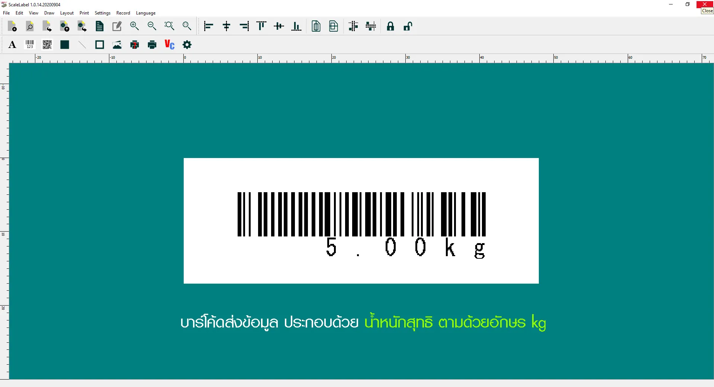The height and width of the screenshot is (387, 714).
Task: Choose the diagonal line drawing tool
Action: tap(82, 45)
